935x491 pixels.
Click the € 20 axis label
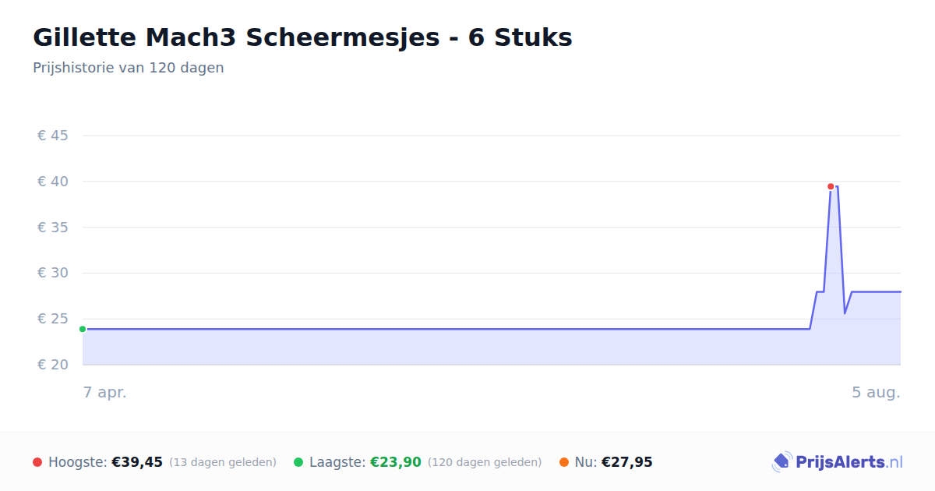pyautogui.click(x=53, y=365)
